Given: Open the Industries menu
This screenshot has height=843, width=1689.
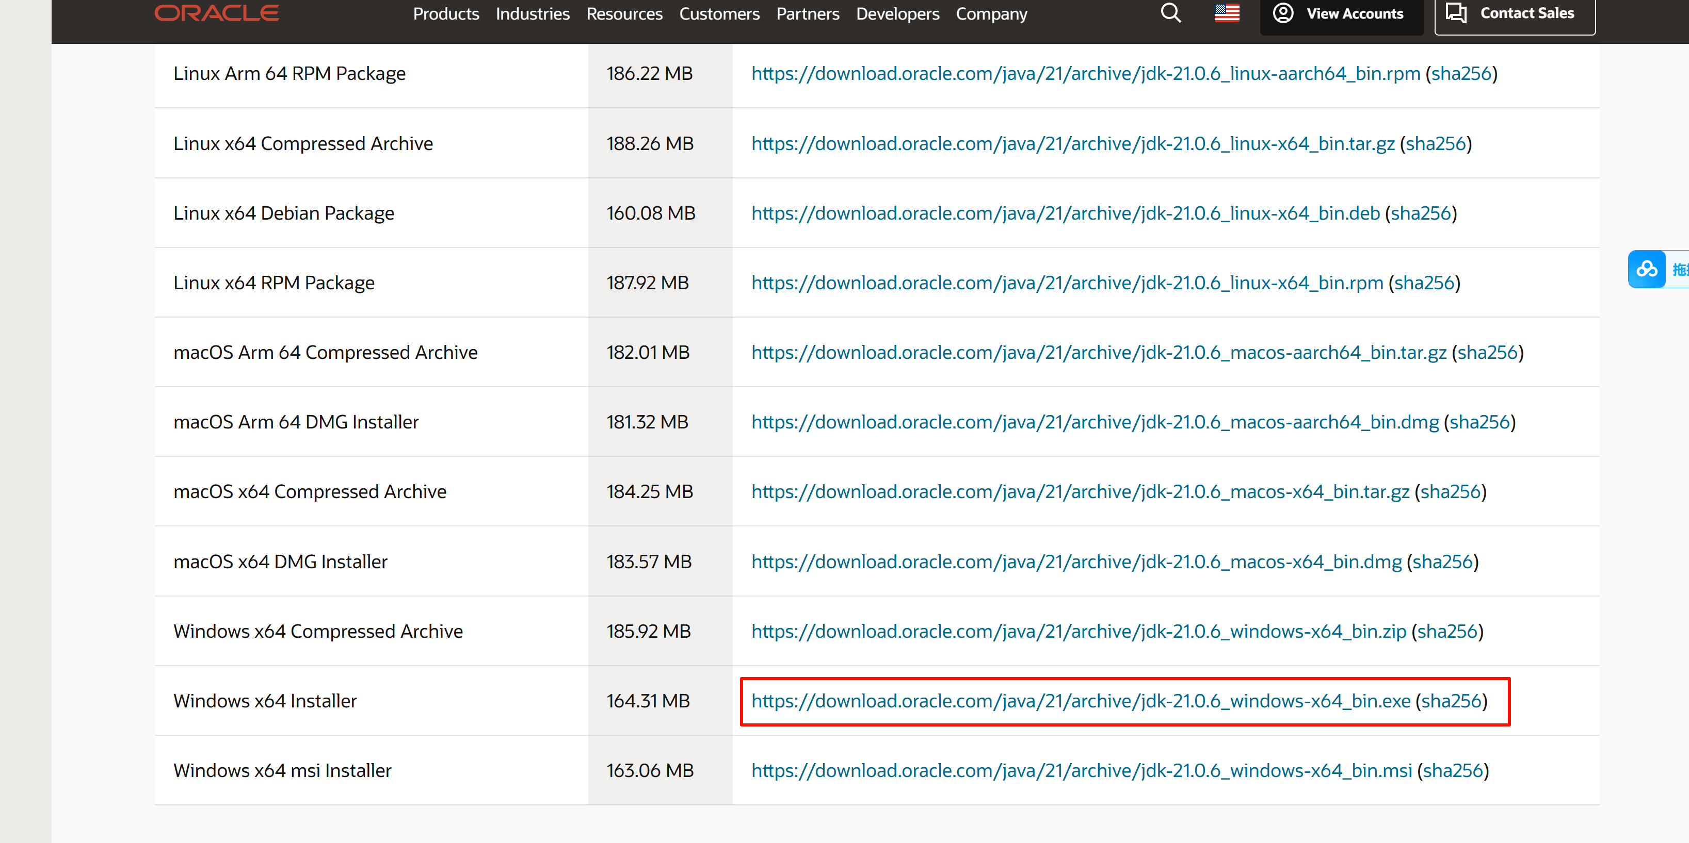Looking at the screenshot, I should (x=533, y=14).
